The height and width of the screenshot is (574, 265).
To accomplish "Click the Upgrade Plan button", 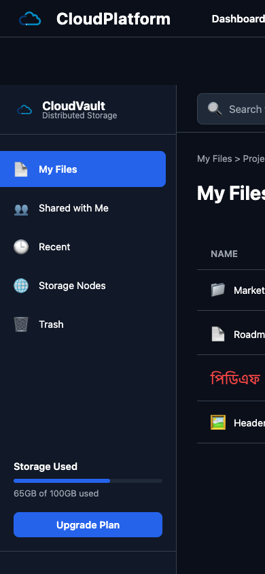I will click(x=88, y=525).
